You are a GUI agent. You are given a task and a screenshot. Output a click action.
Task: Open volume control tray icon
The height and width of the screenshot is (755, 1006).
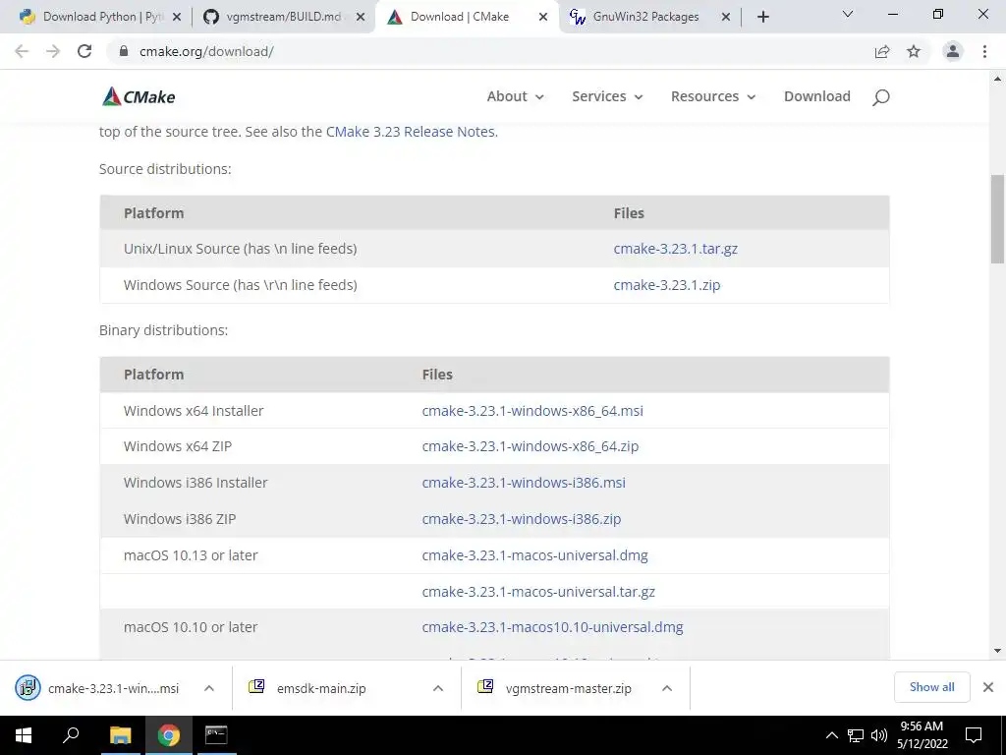click(x=879, y=735)
